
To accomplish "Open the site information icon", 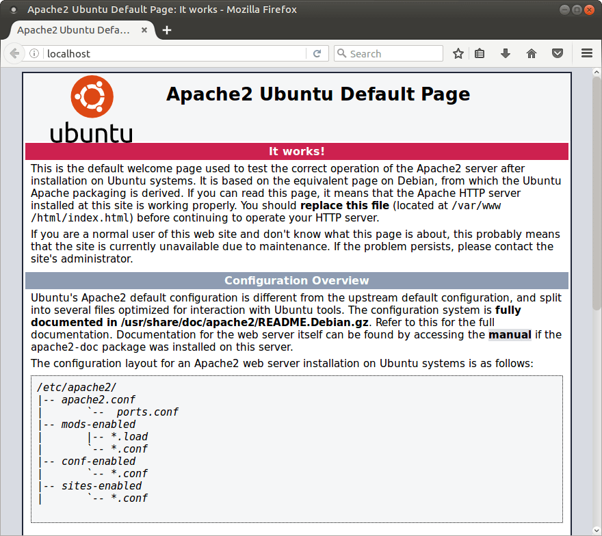I will [34, 53].
